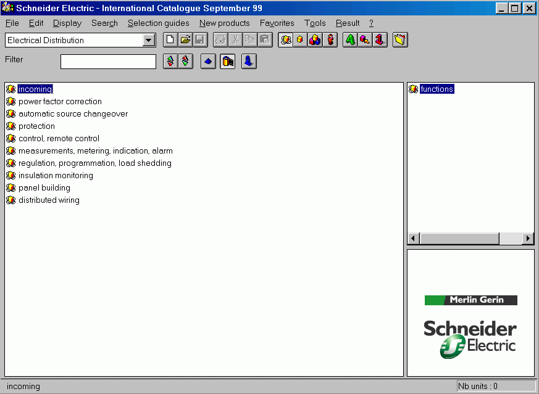Toggle the film roll picture icon
Viewport: 539px width, 394px height.
[x=228, y=62]
